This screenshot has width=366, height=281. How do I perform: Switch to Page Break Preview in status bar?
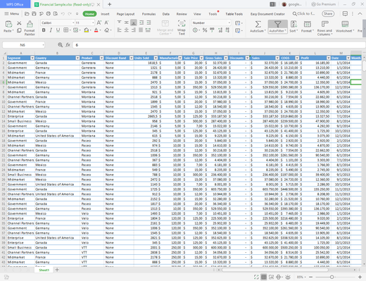[x=271, y=277]
